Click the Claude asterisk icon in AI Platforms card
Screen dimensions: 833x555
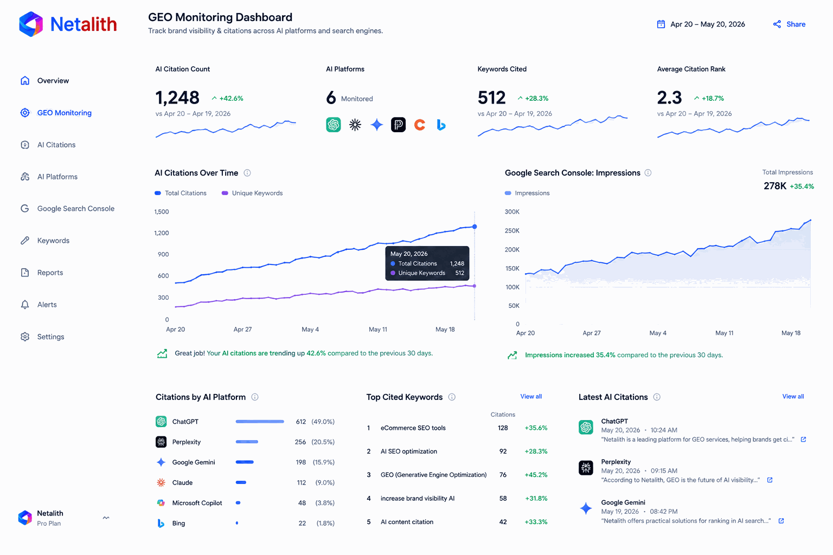[355, 125]
